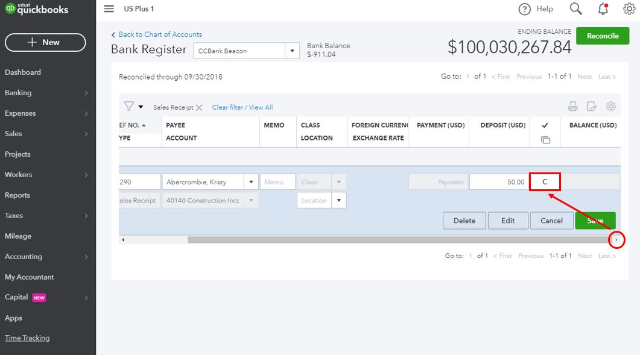Click the back arrow to Chart of Accounts

tap(113, 35)
